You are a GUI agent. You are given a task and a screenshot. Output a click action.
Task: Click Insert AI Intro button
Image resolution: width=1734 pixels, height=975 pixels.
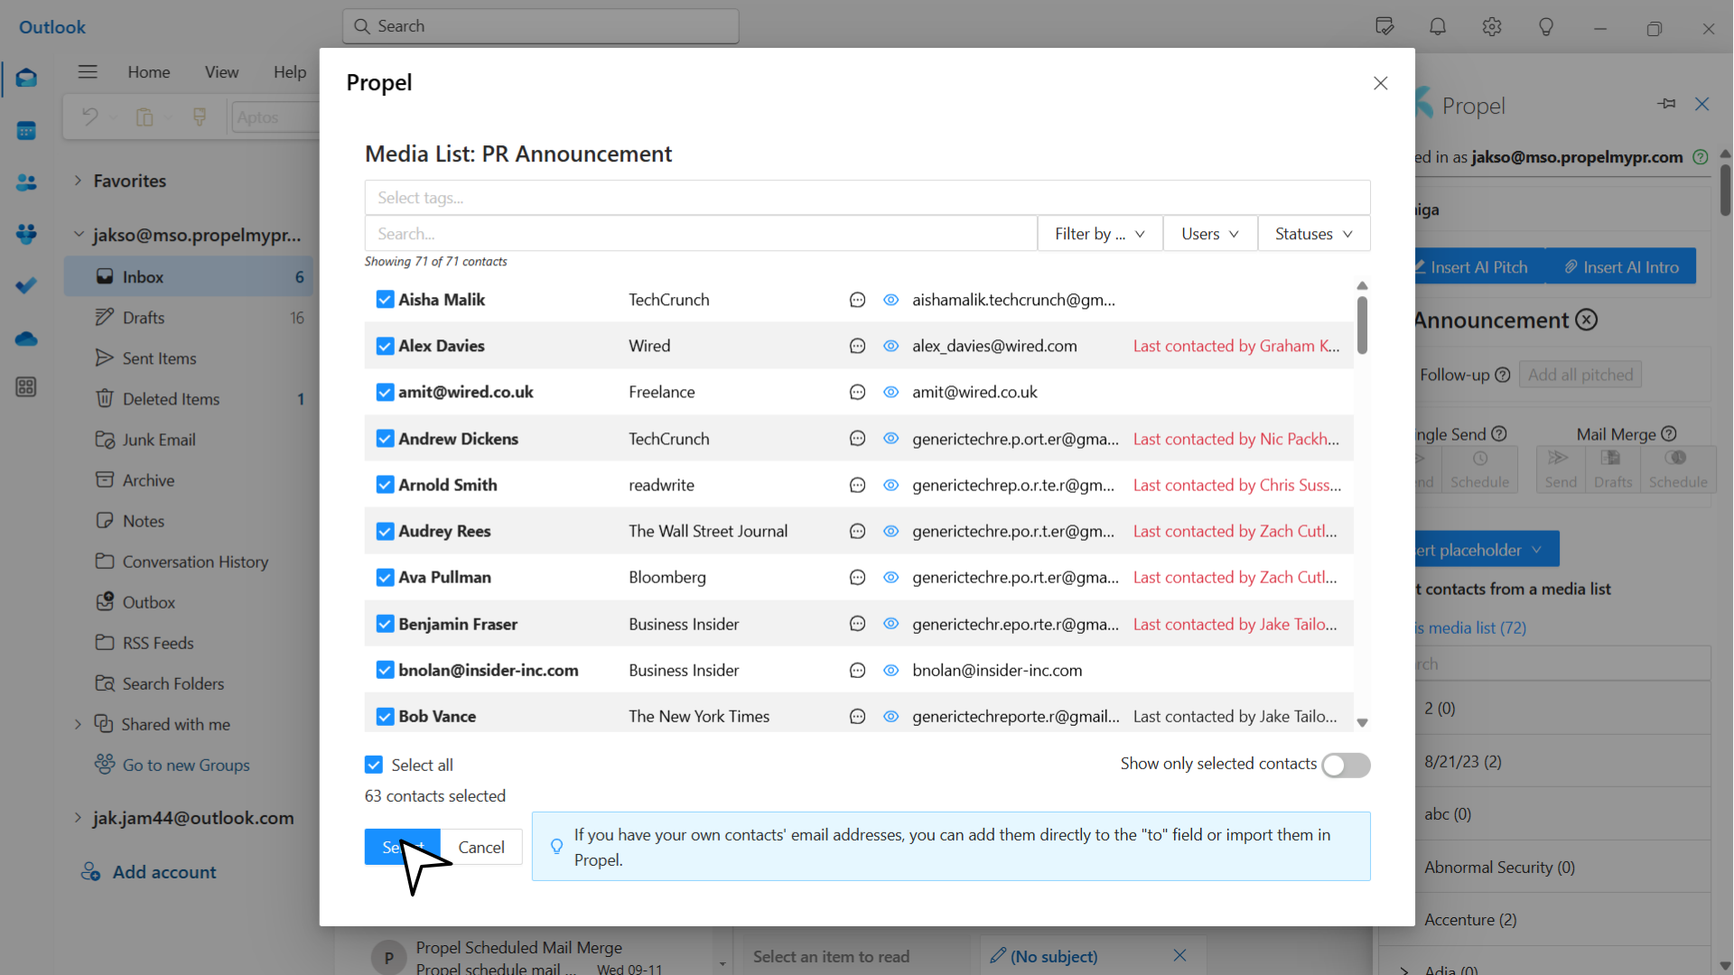point(1621,266)
